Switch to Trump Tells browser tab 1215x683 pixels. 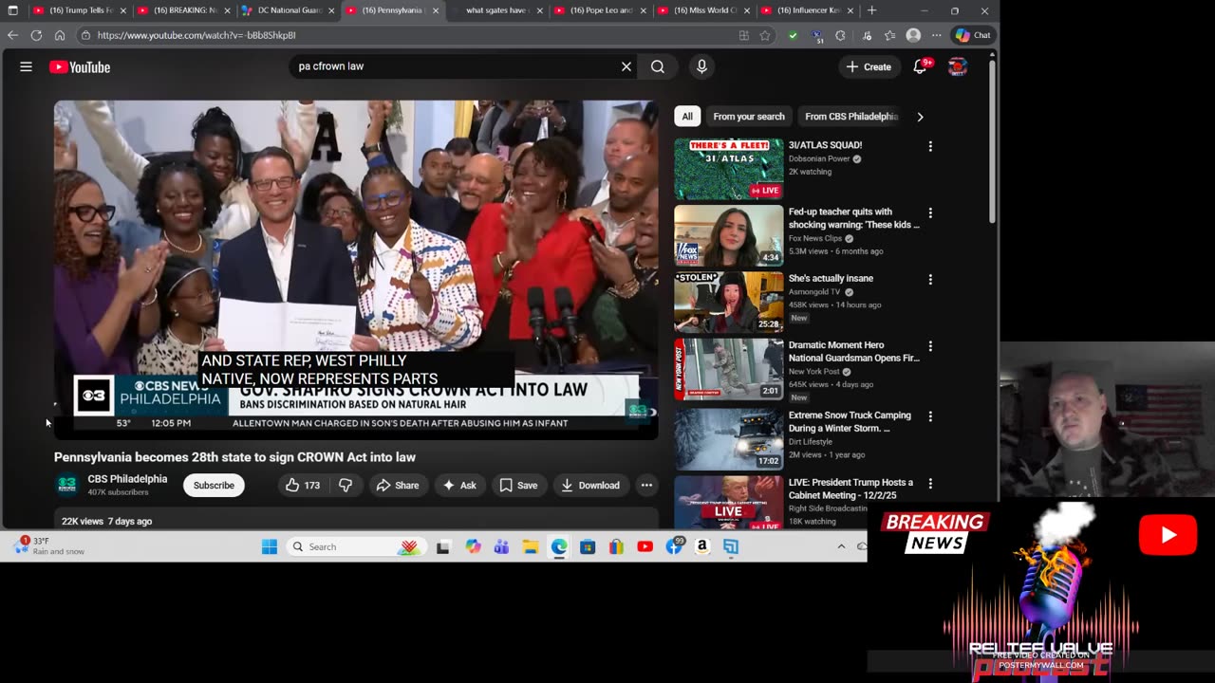click(78, 10)
